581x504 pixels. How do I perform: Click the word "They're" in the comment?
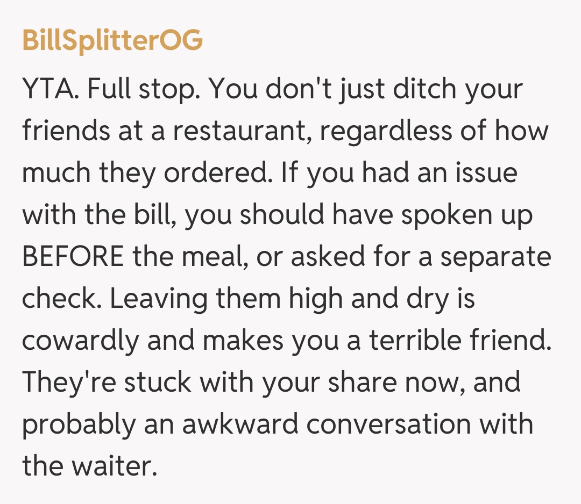point(69,383)
